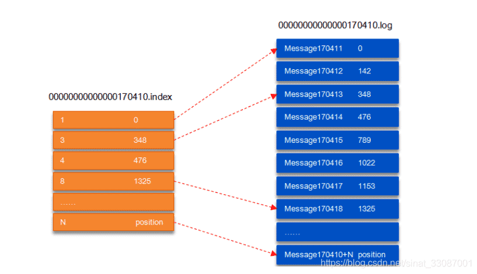Click the red arrowhead pointing to Message170411
The height and width of the screenshot is (274, 477).
click(x=273, y=51)
